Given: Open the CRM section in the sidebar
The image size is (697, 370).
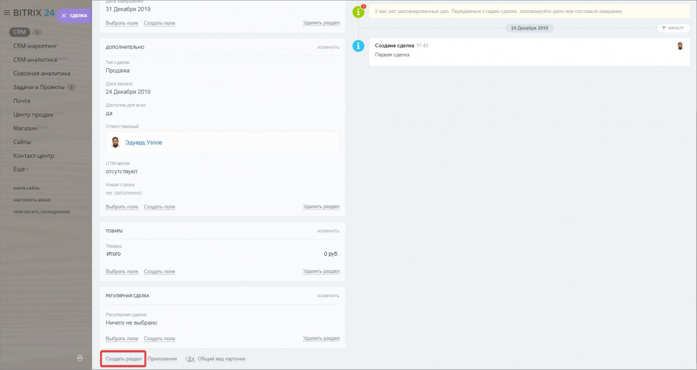Looking at the screenshot, I should point(20,32).
